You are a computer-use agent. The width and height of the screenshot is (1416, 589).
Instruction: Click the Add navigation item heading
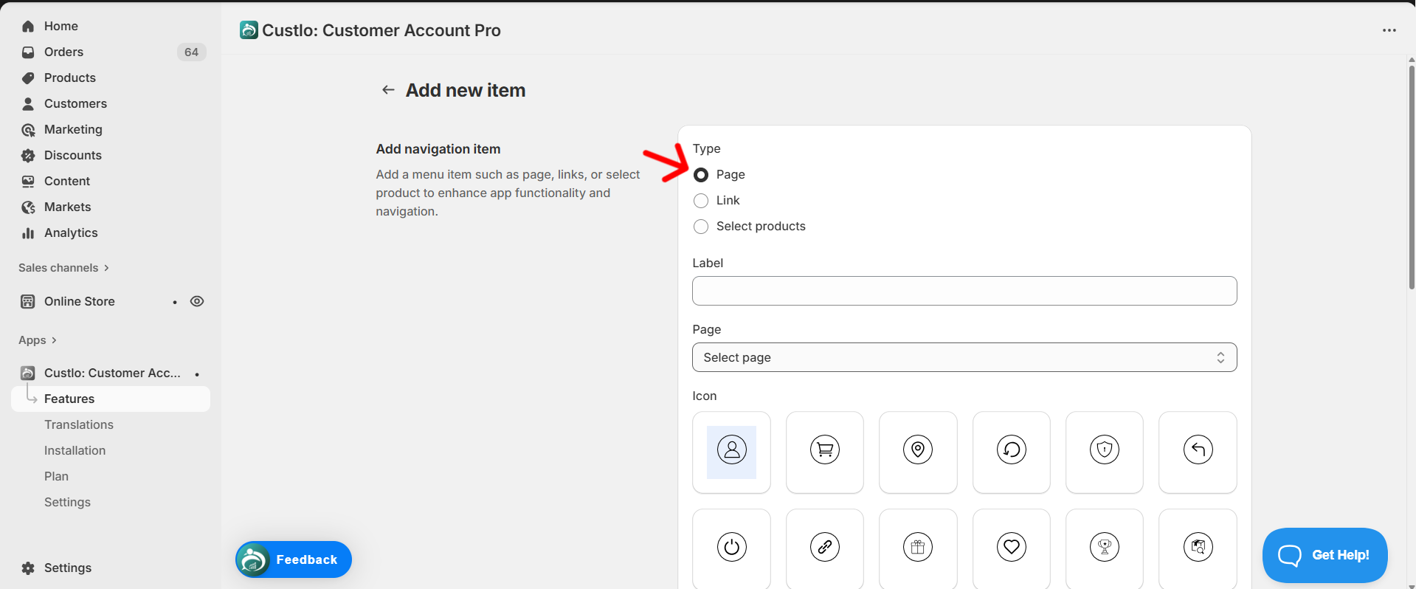438,149
